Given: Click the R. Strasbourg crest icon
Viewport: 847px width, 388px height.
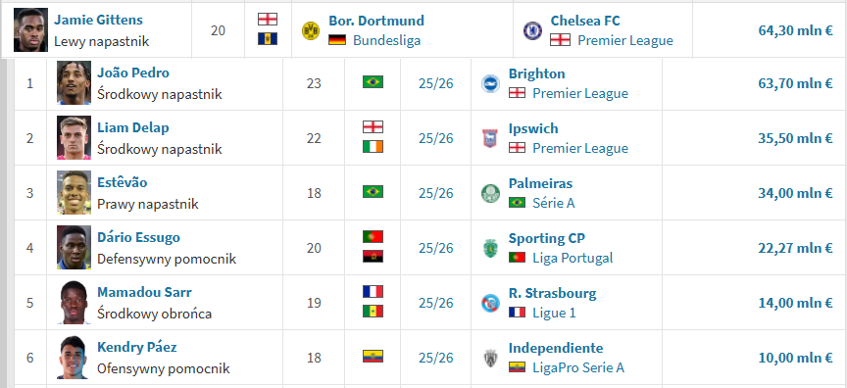Looking at the screenshot, I should (490, 304).
